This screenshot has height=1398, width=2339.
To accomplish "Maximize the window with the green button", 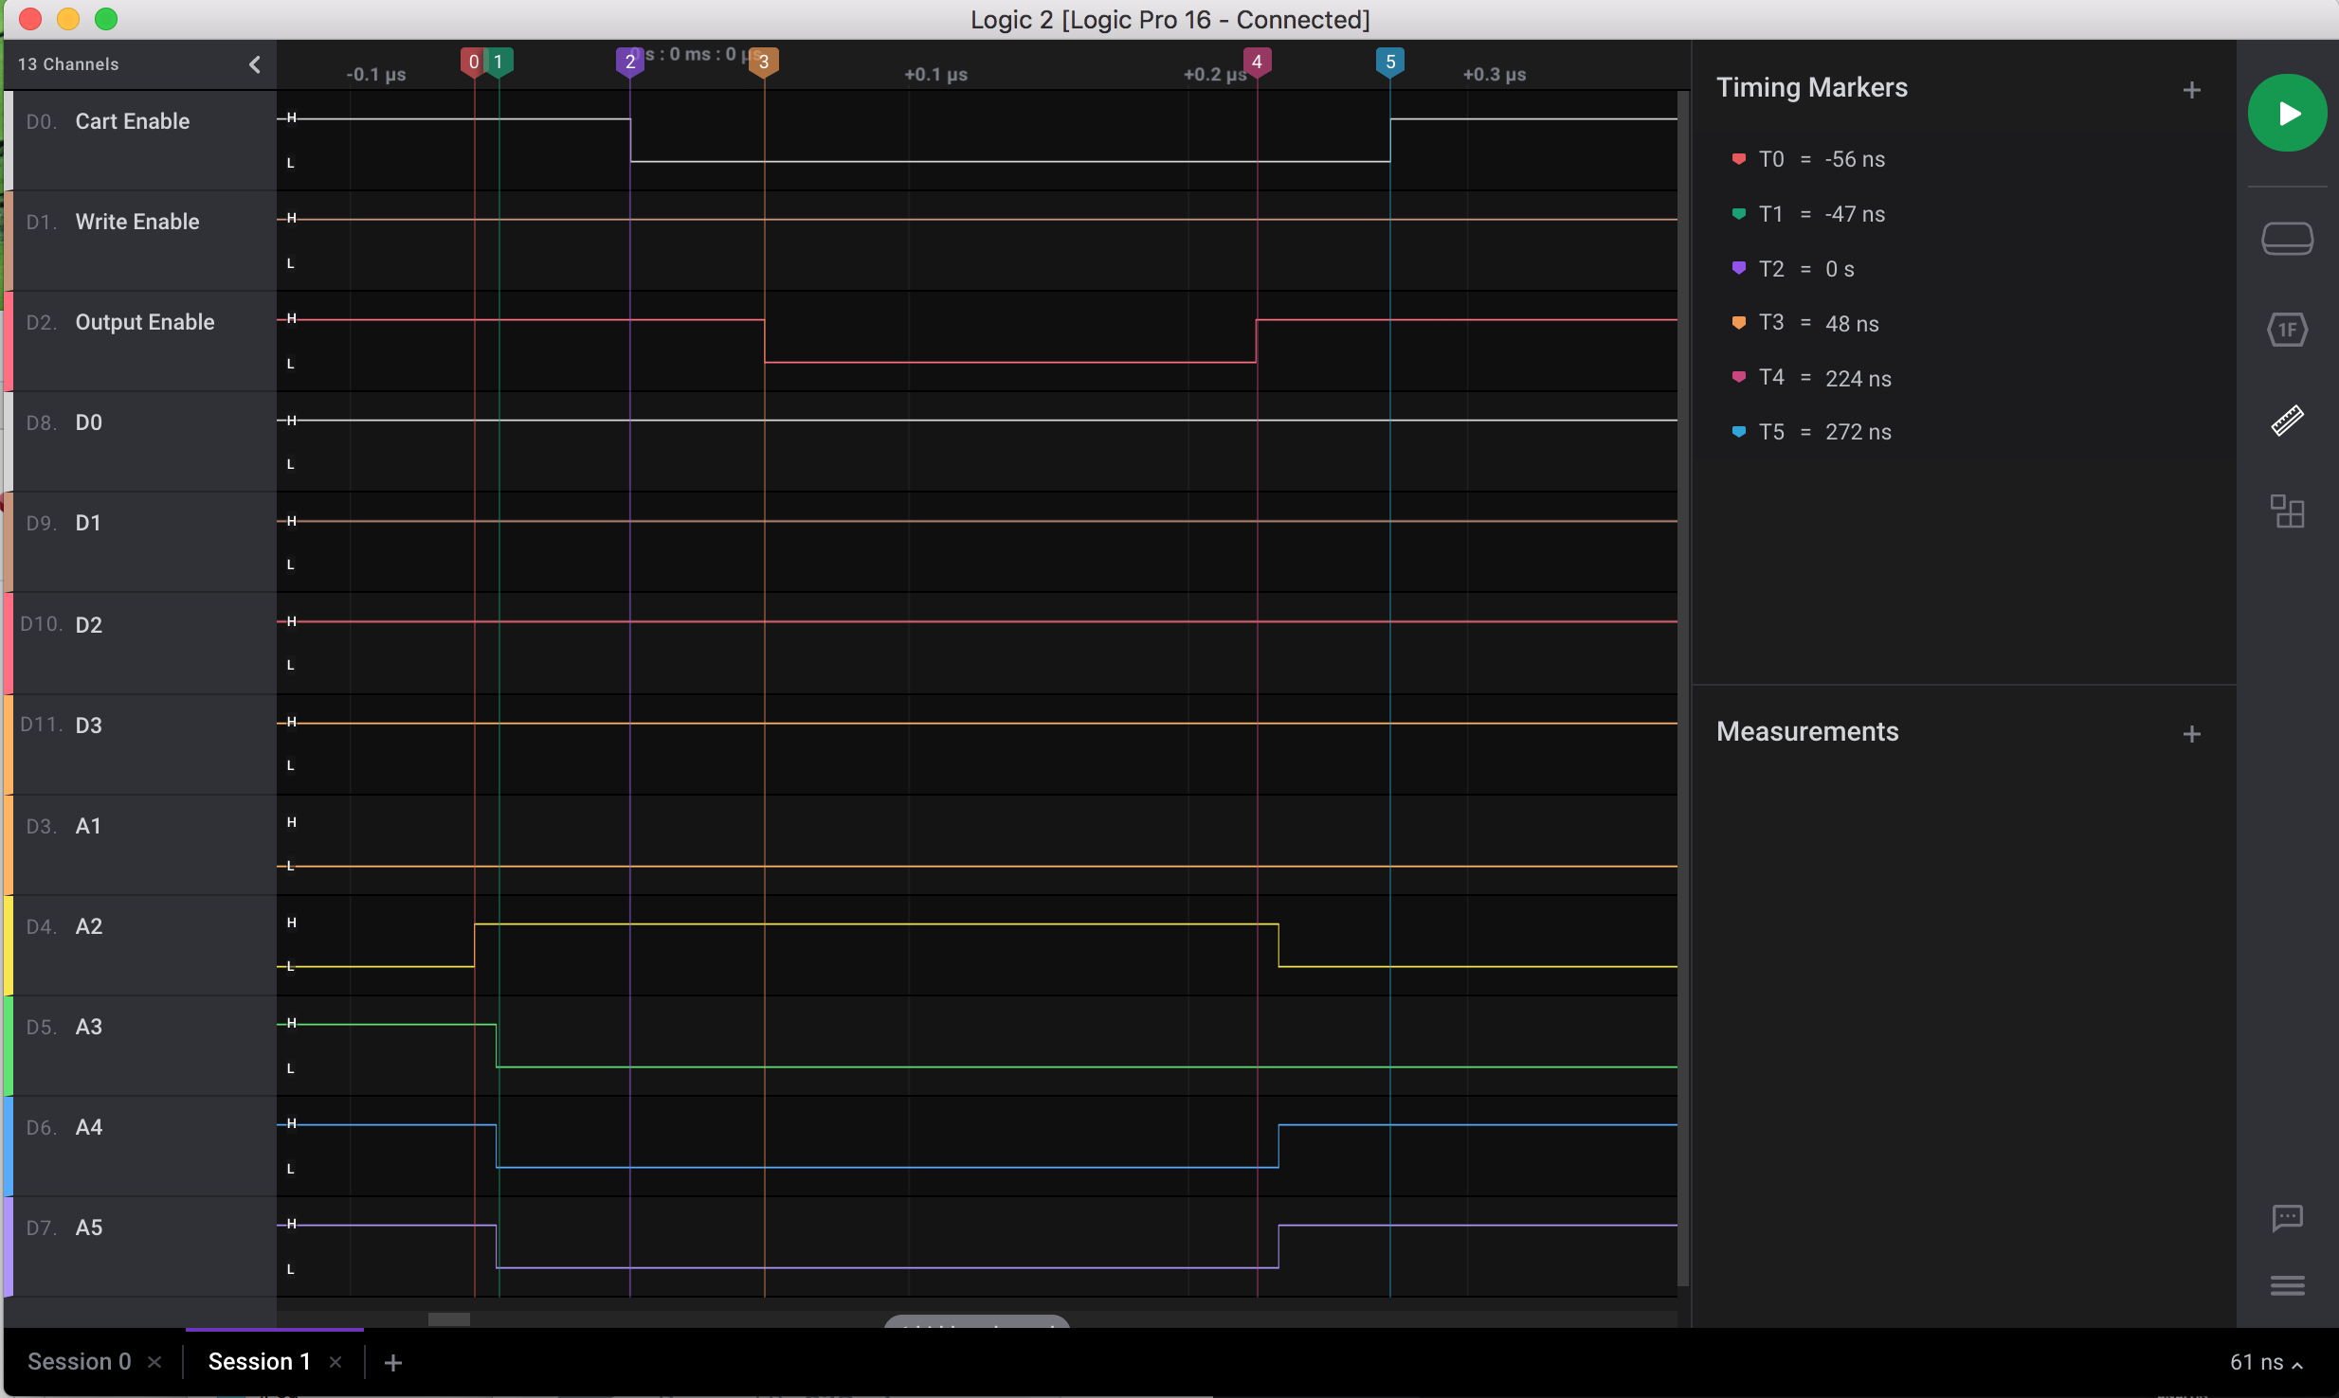I will click(x=106, y=19).
